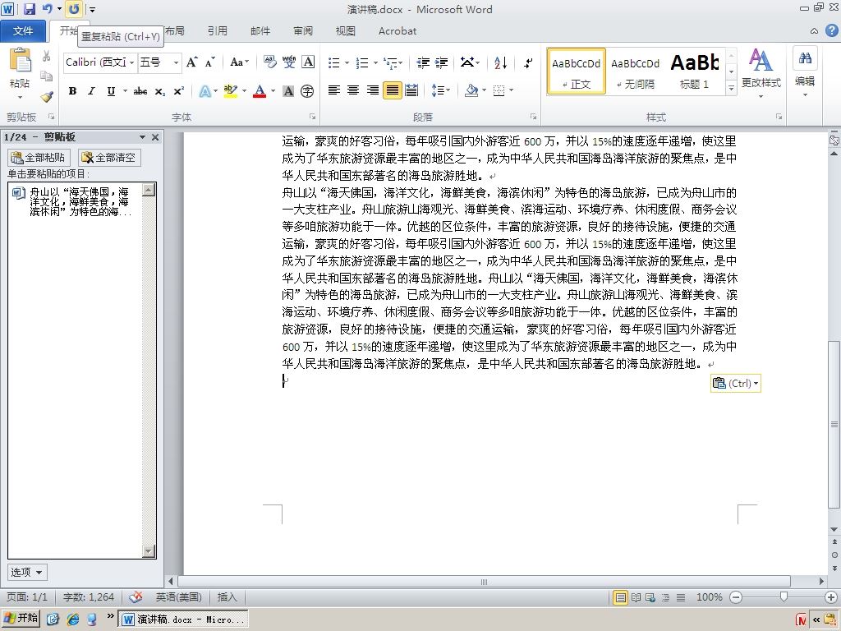Open the Change Styles (更改样式) dropdown
The width and height of the screenshot is (841, 631).
point(761,73)
